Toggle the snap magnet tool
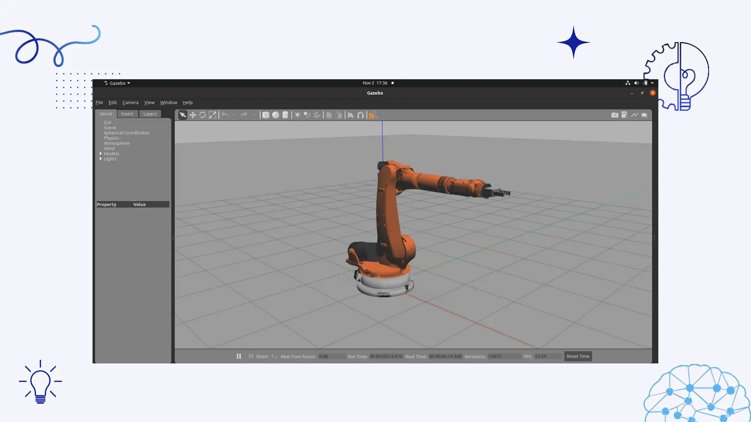The image size is (751, 422). tap(360, 115)
